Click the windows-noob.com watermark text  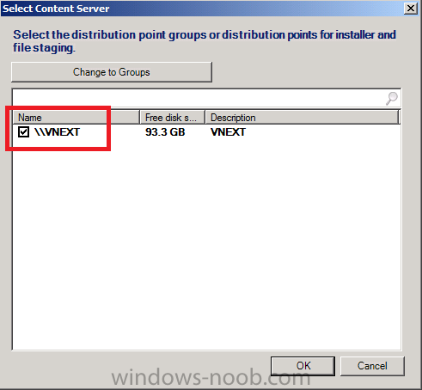pyautogui.click(x=211, y=378)
